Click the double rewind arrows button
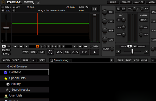Screen dimensions: 156x101 pyautogui.click(x=21, y=46)
